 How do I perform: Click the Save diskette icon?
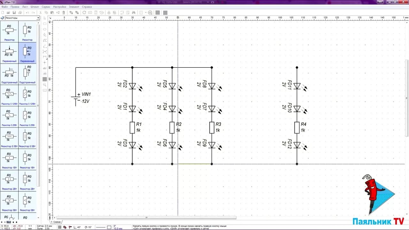14,12
